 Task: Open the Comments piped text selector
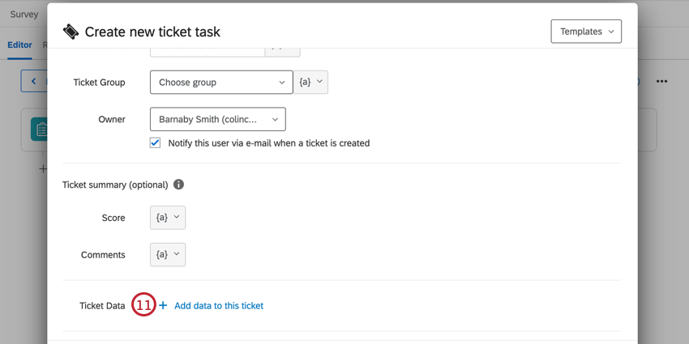pos(168,255)
